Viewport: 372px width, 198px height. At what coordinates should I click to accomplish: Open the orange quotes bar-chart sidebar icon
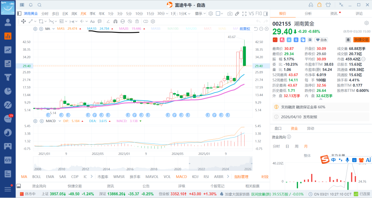[8, 36]
